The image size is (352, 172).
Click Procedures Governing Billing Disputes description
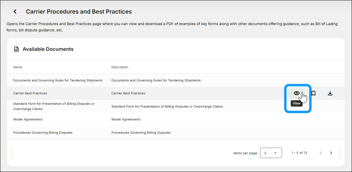[x=141, y=133]
